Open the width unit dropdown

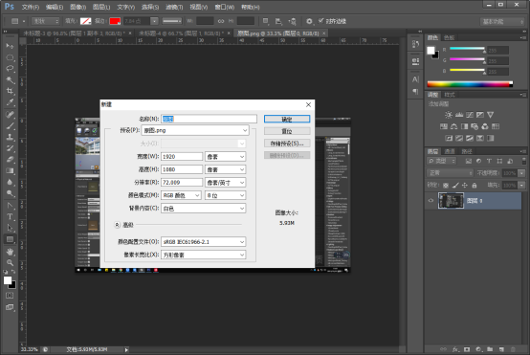pos(225,157)
